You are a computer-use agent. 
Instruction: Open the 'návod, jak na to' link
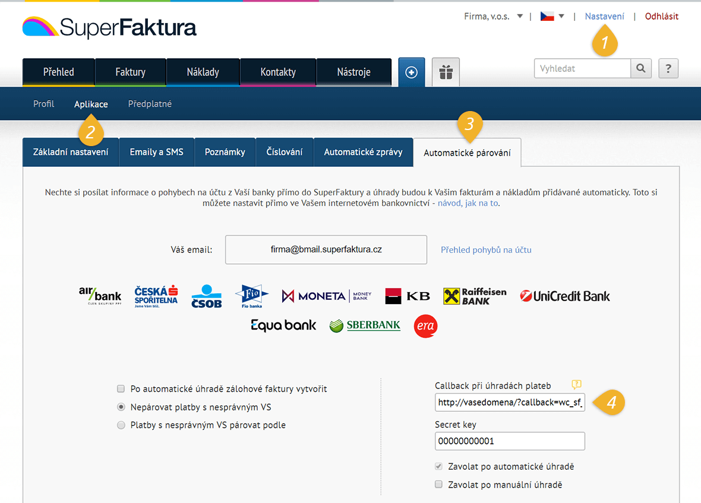[468, 203]
